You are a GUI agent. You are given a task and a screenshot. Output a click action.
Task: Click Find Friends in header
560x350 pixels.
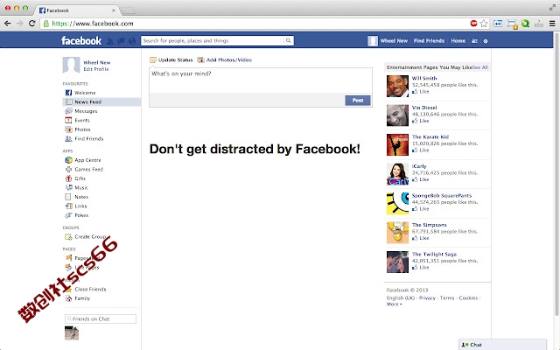[429, 41]
